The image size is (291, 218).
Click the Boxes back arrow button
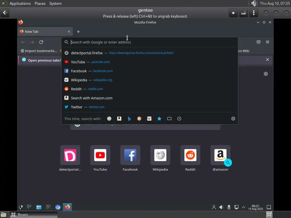click(x=5, y=13)
